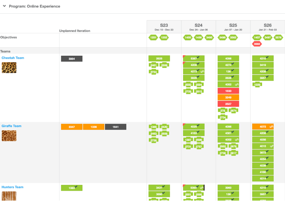Toggle the acceptance checkmark on card 4210

tap(267, 56)
